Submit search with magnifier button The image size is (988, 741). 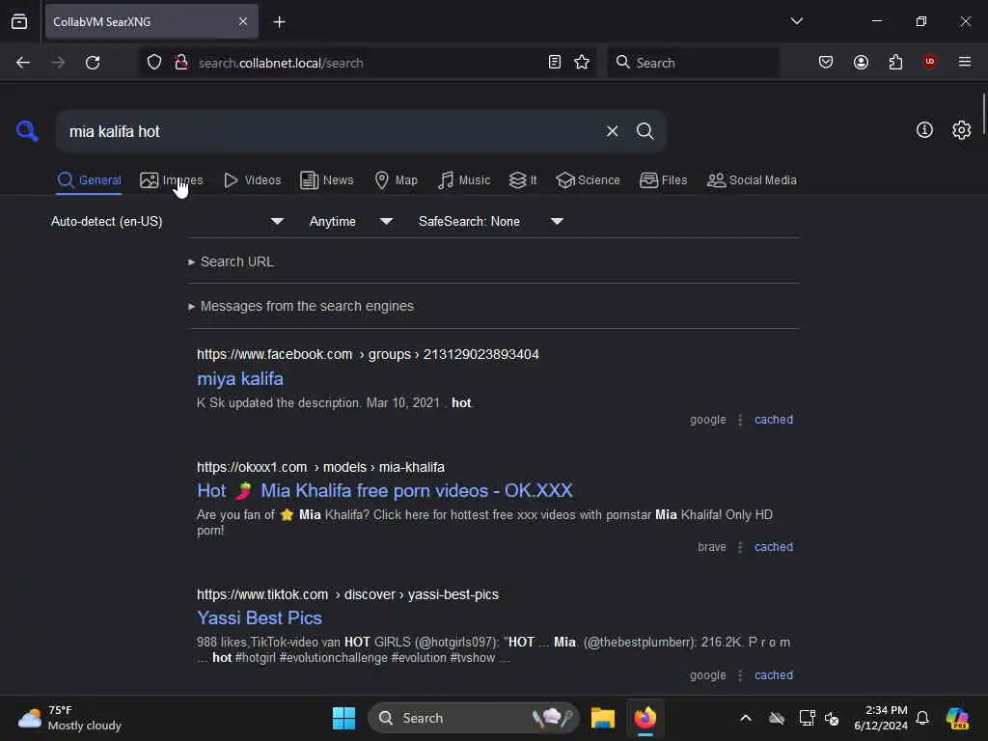[x=645, y=131]
